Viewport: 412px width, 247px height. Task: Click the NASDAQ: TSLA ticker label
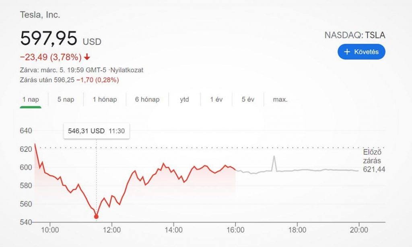coord(354,35)
